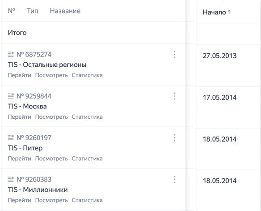Sort table by № column header
Viewport: 261px width, 211px height.
[12, 11]
